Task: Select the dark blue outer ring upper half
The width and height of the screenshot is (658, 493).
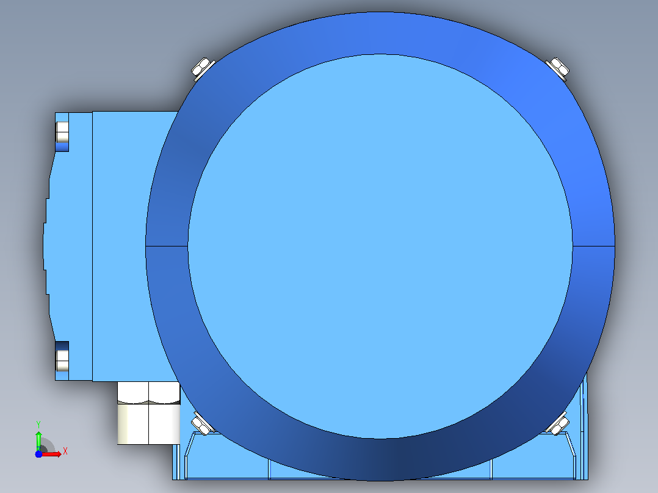Action: [380, 33]
